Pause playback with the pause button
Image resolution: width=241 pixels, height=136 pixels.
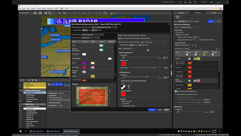[49, 84]
